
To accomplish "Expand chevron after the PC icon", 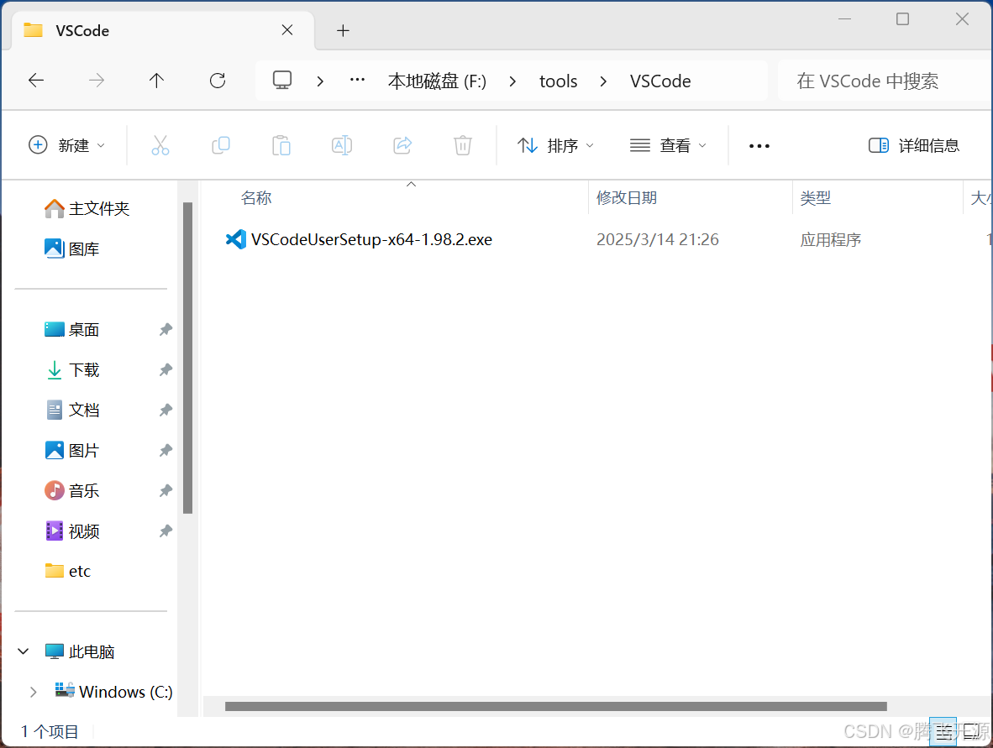I will 320,81.
